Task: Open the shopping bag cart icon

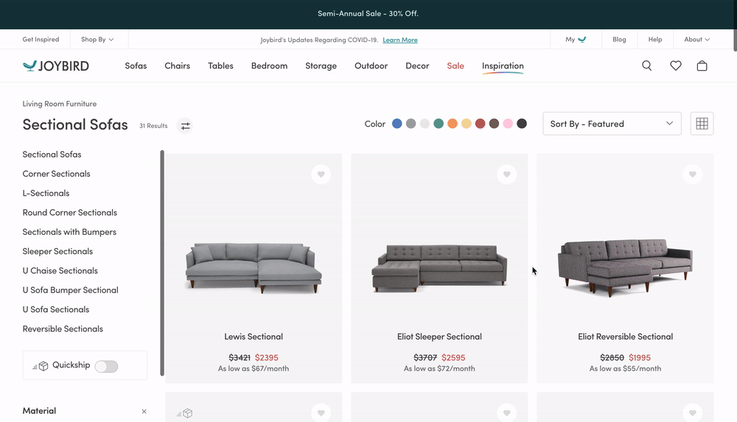Action: (702, 66)
